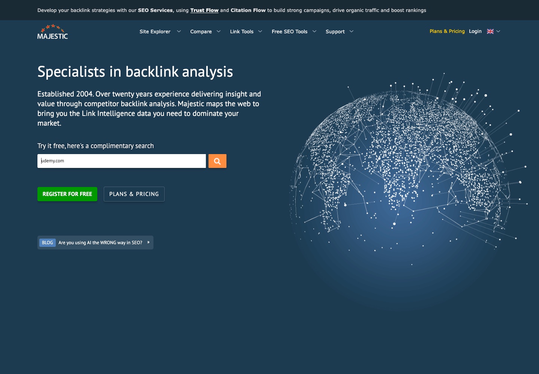Viewport: 539px width, 374px height.
Task: Expand the Compare dropdown chevron
Action: pyautogui.click(x=219, y=31)
